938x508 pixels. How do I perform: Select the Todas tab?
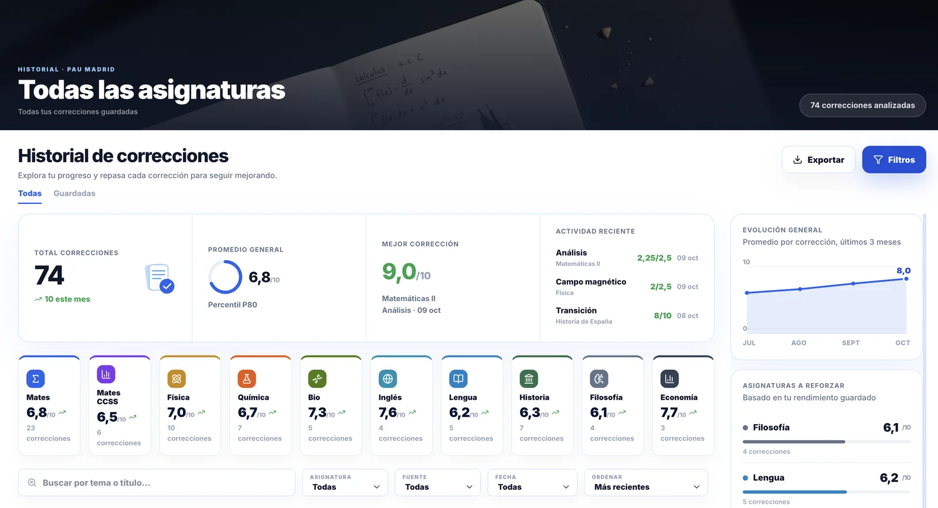tap(30, 193)
